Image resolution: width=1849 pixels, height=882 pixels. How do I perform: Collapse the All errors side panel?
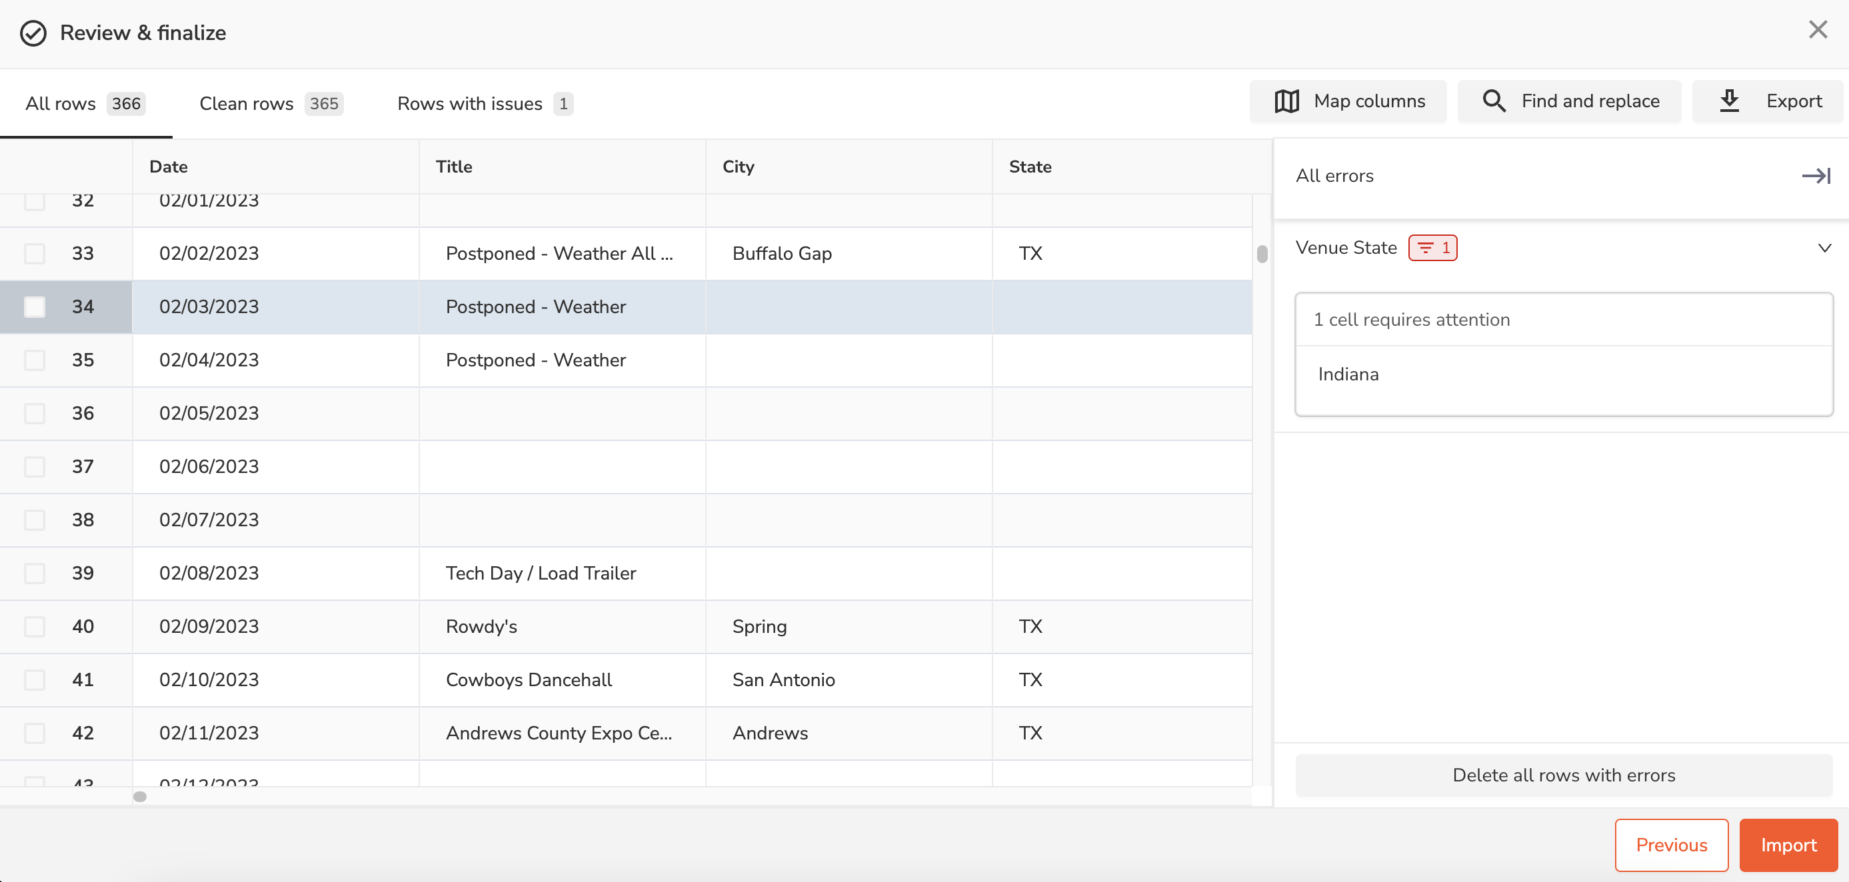pos(1816,176)
